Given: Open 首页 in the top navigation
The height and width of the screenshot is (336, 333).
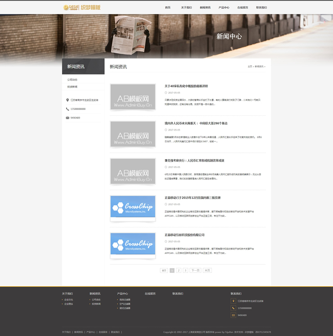Looking at the screenshot, I should 168,8.
